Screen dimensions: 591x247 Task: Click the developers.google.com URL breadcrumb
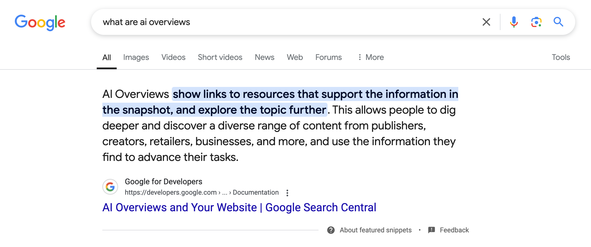[202, 192]
